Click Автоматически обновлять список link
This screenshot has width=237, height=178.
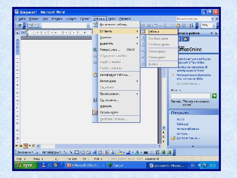[194, 77]
